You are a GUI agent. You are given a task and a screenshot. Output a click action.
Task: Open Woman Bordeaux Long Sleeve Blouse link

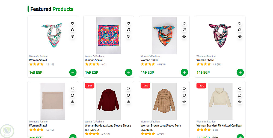[108, 126]
